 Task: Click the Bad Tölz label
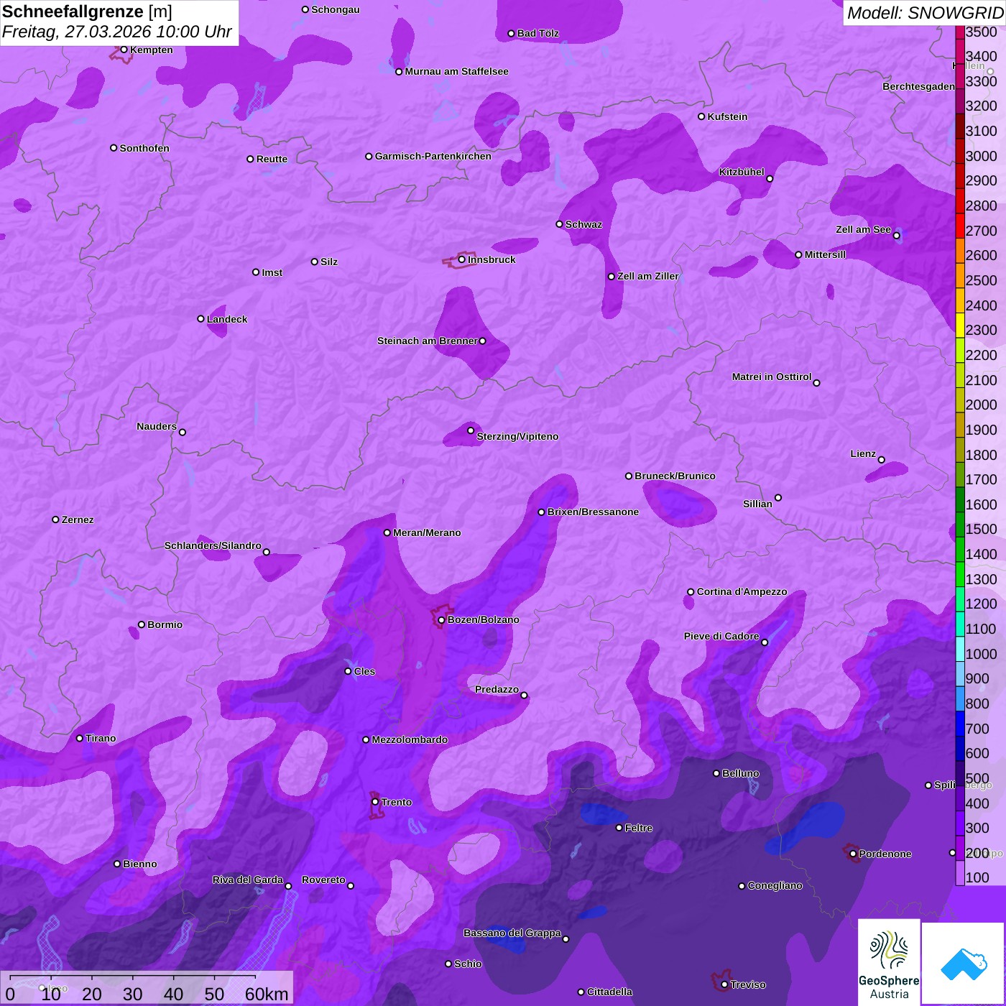click(x=538, y=33)
